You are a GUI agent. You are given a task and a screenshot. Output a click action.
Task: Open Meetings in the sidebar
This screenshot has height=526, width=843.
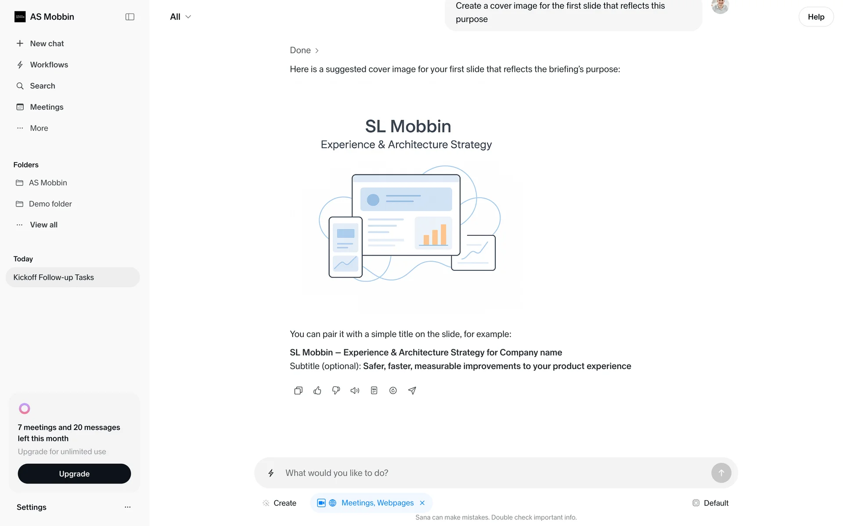[47, 107]
